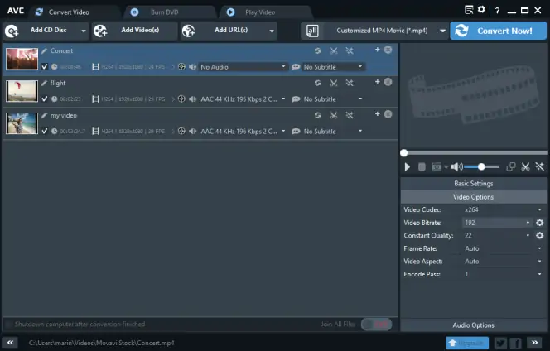This screenshot has width=550, height=351.
Task: Click the Convert Now! button
Action: point(498,31)
